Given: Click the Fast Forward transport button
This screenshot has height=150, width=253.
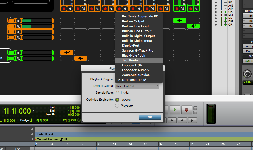Looking at the screenshot, I should [182, 120].
